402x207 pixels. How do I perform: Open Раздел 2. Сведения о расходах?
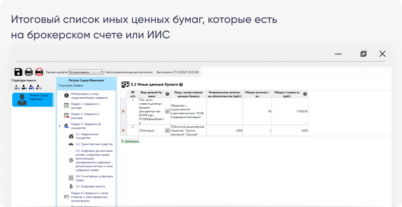point(85,116)
